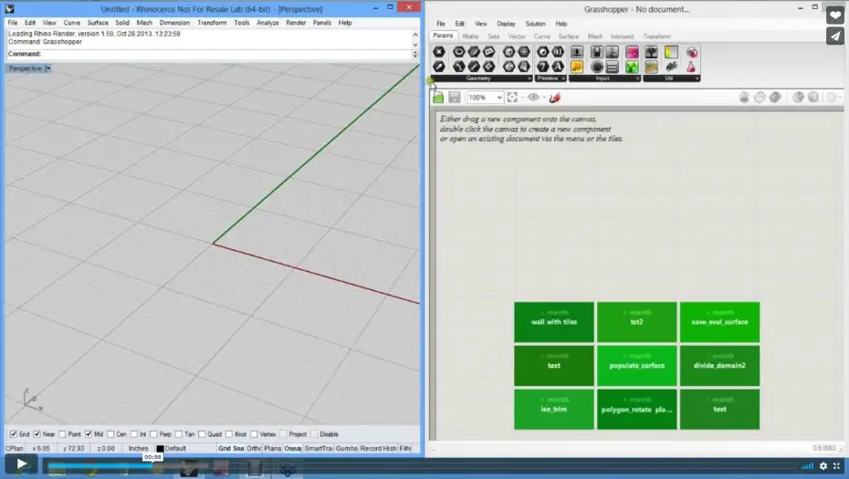The height and width of the screenshot is (479, 849).
Task: Click the video fullscreen icon
Action: [x=837, y=465]
